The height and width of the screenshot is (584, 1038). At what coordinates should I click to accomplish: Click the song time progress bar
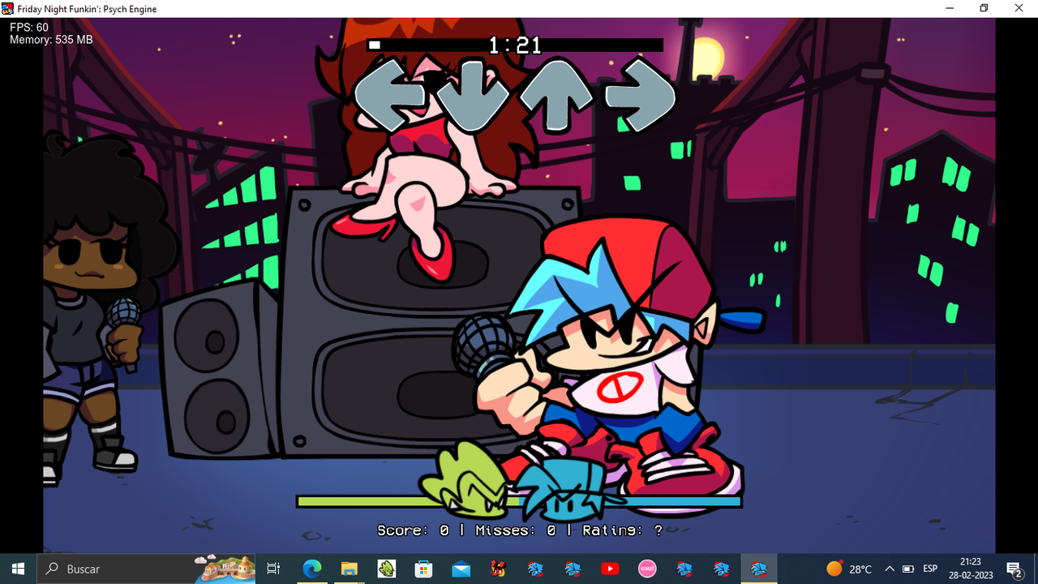pyautogui.click(x=515, y=45)
